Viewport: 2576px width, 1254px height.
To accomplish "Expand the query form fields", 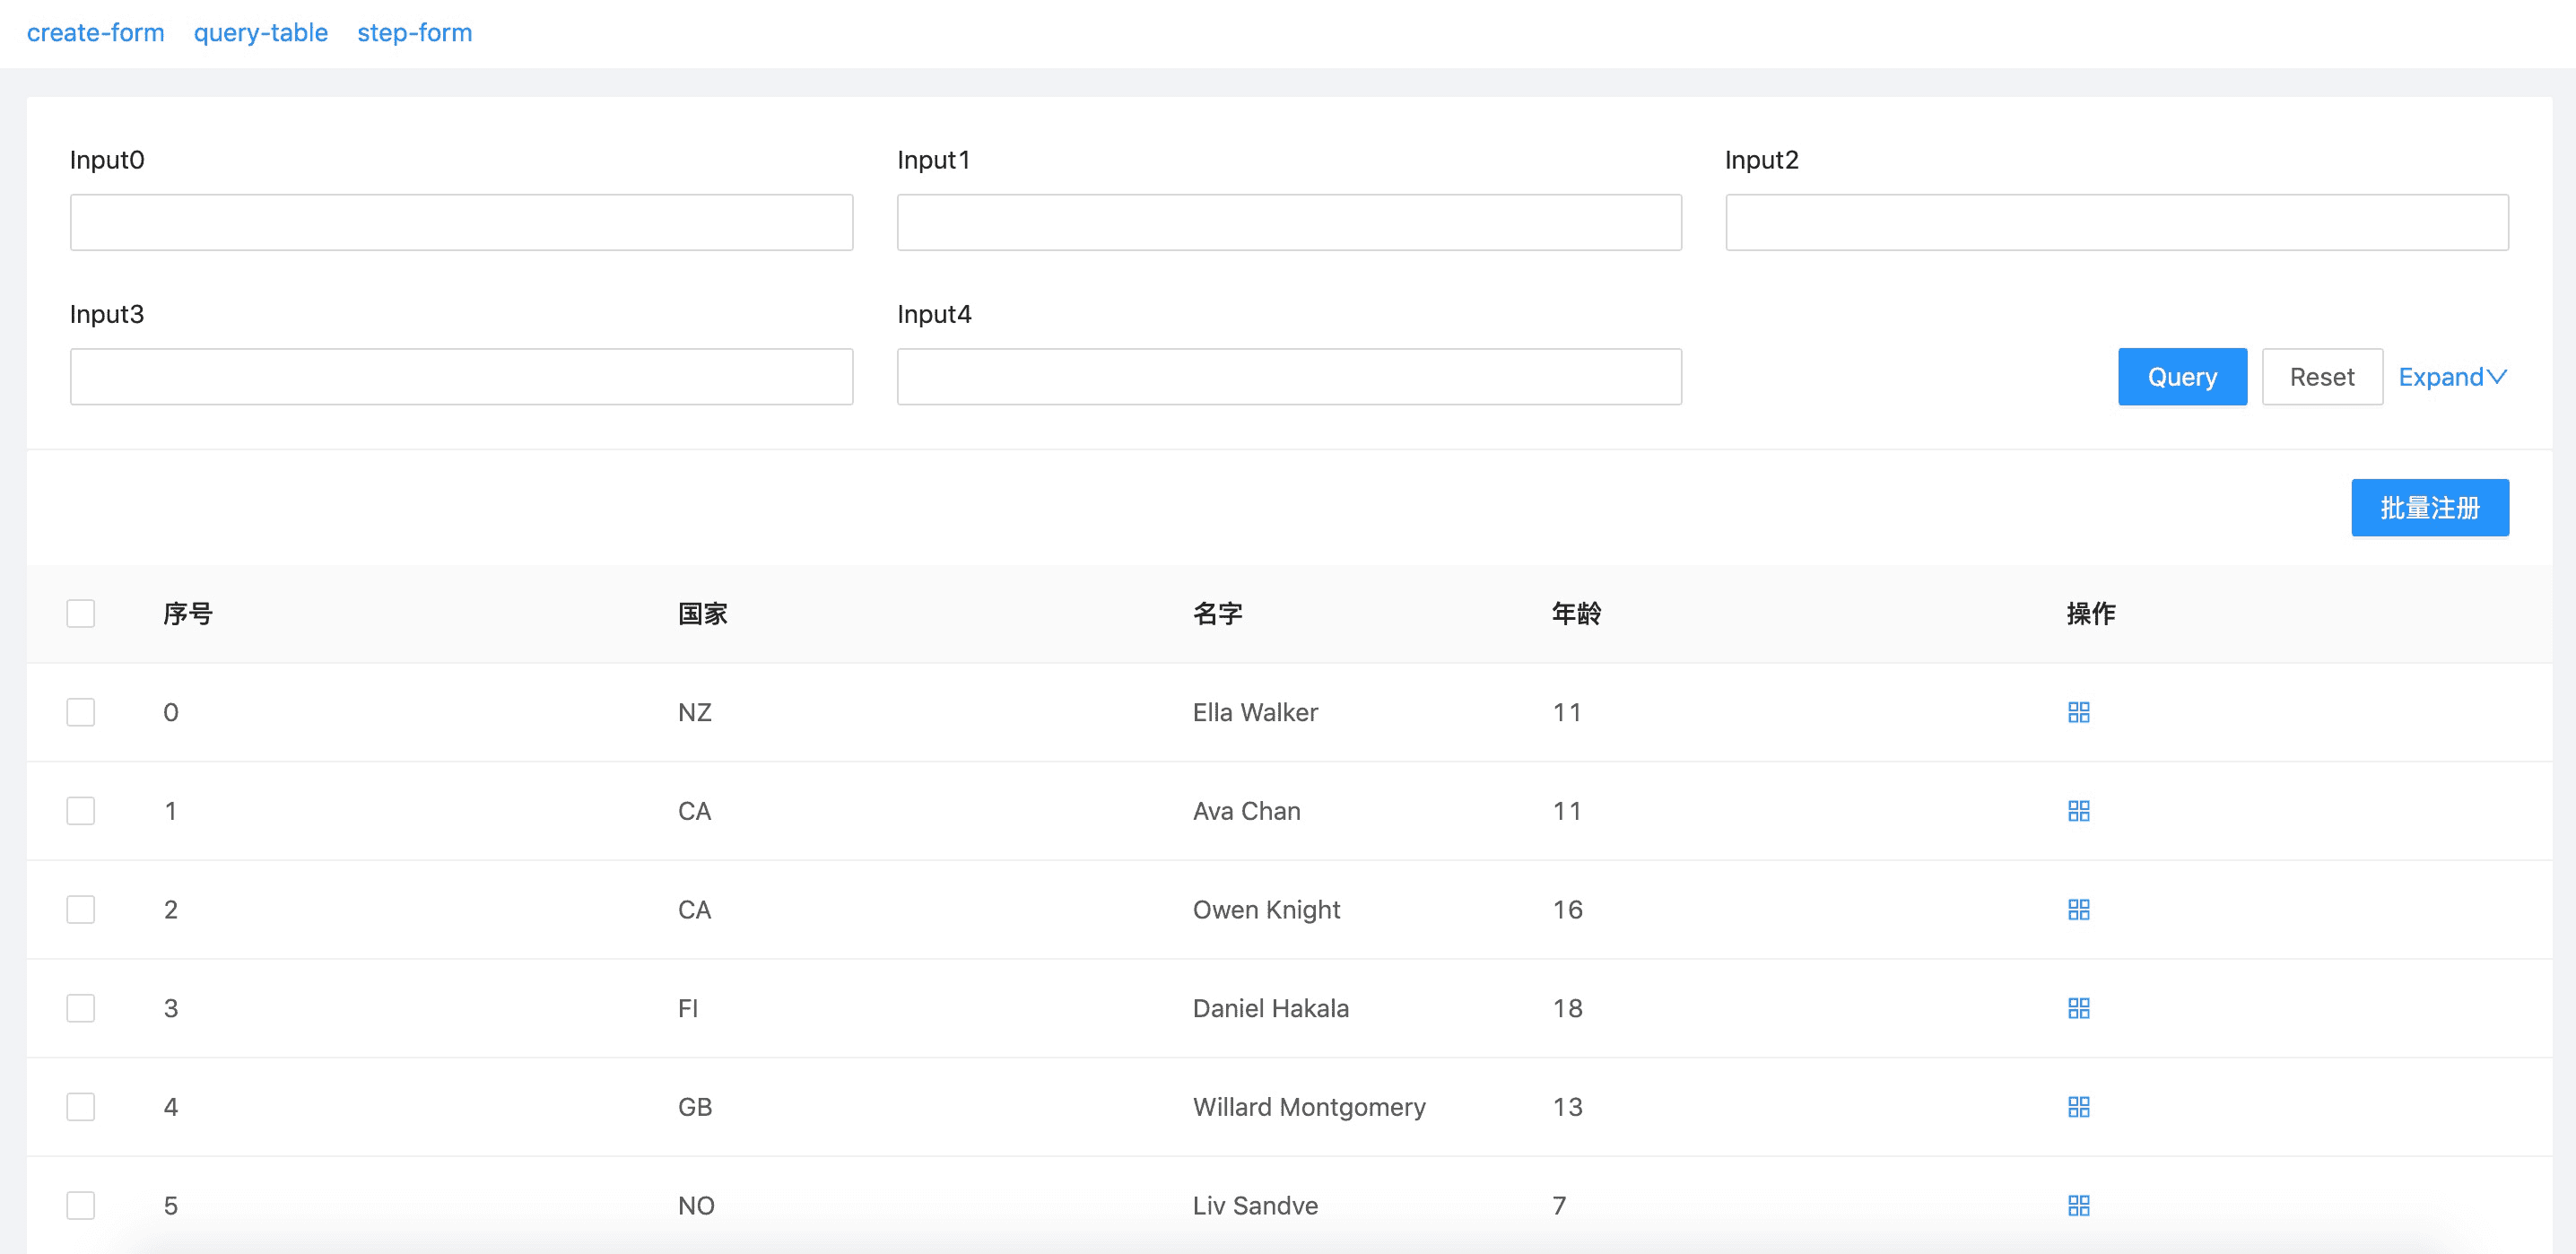I will point(2452,377).
